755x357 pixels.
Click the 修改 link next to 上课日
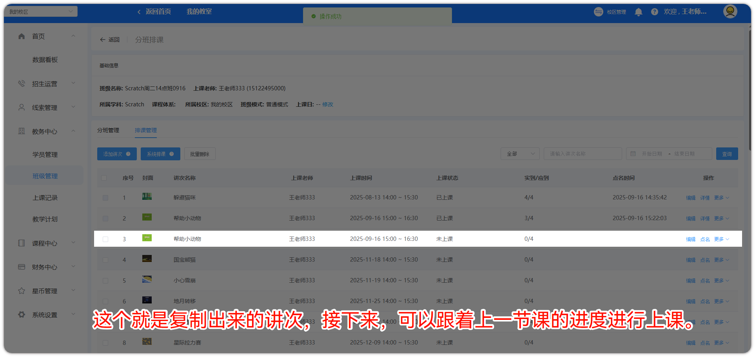pyautogui.click(x=328, y=104)
